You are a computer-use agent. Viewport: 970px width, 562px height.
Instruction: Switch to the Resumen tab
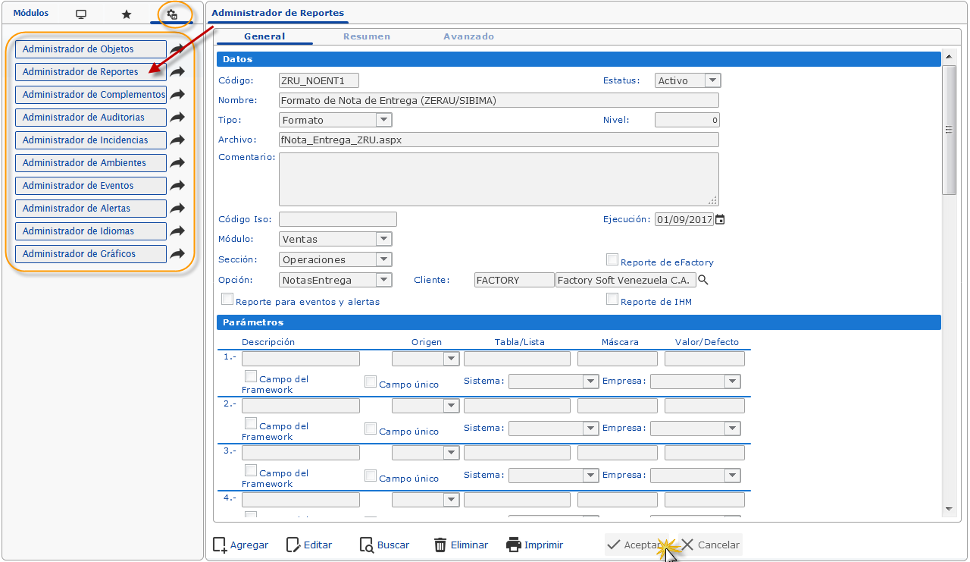367,36
